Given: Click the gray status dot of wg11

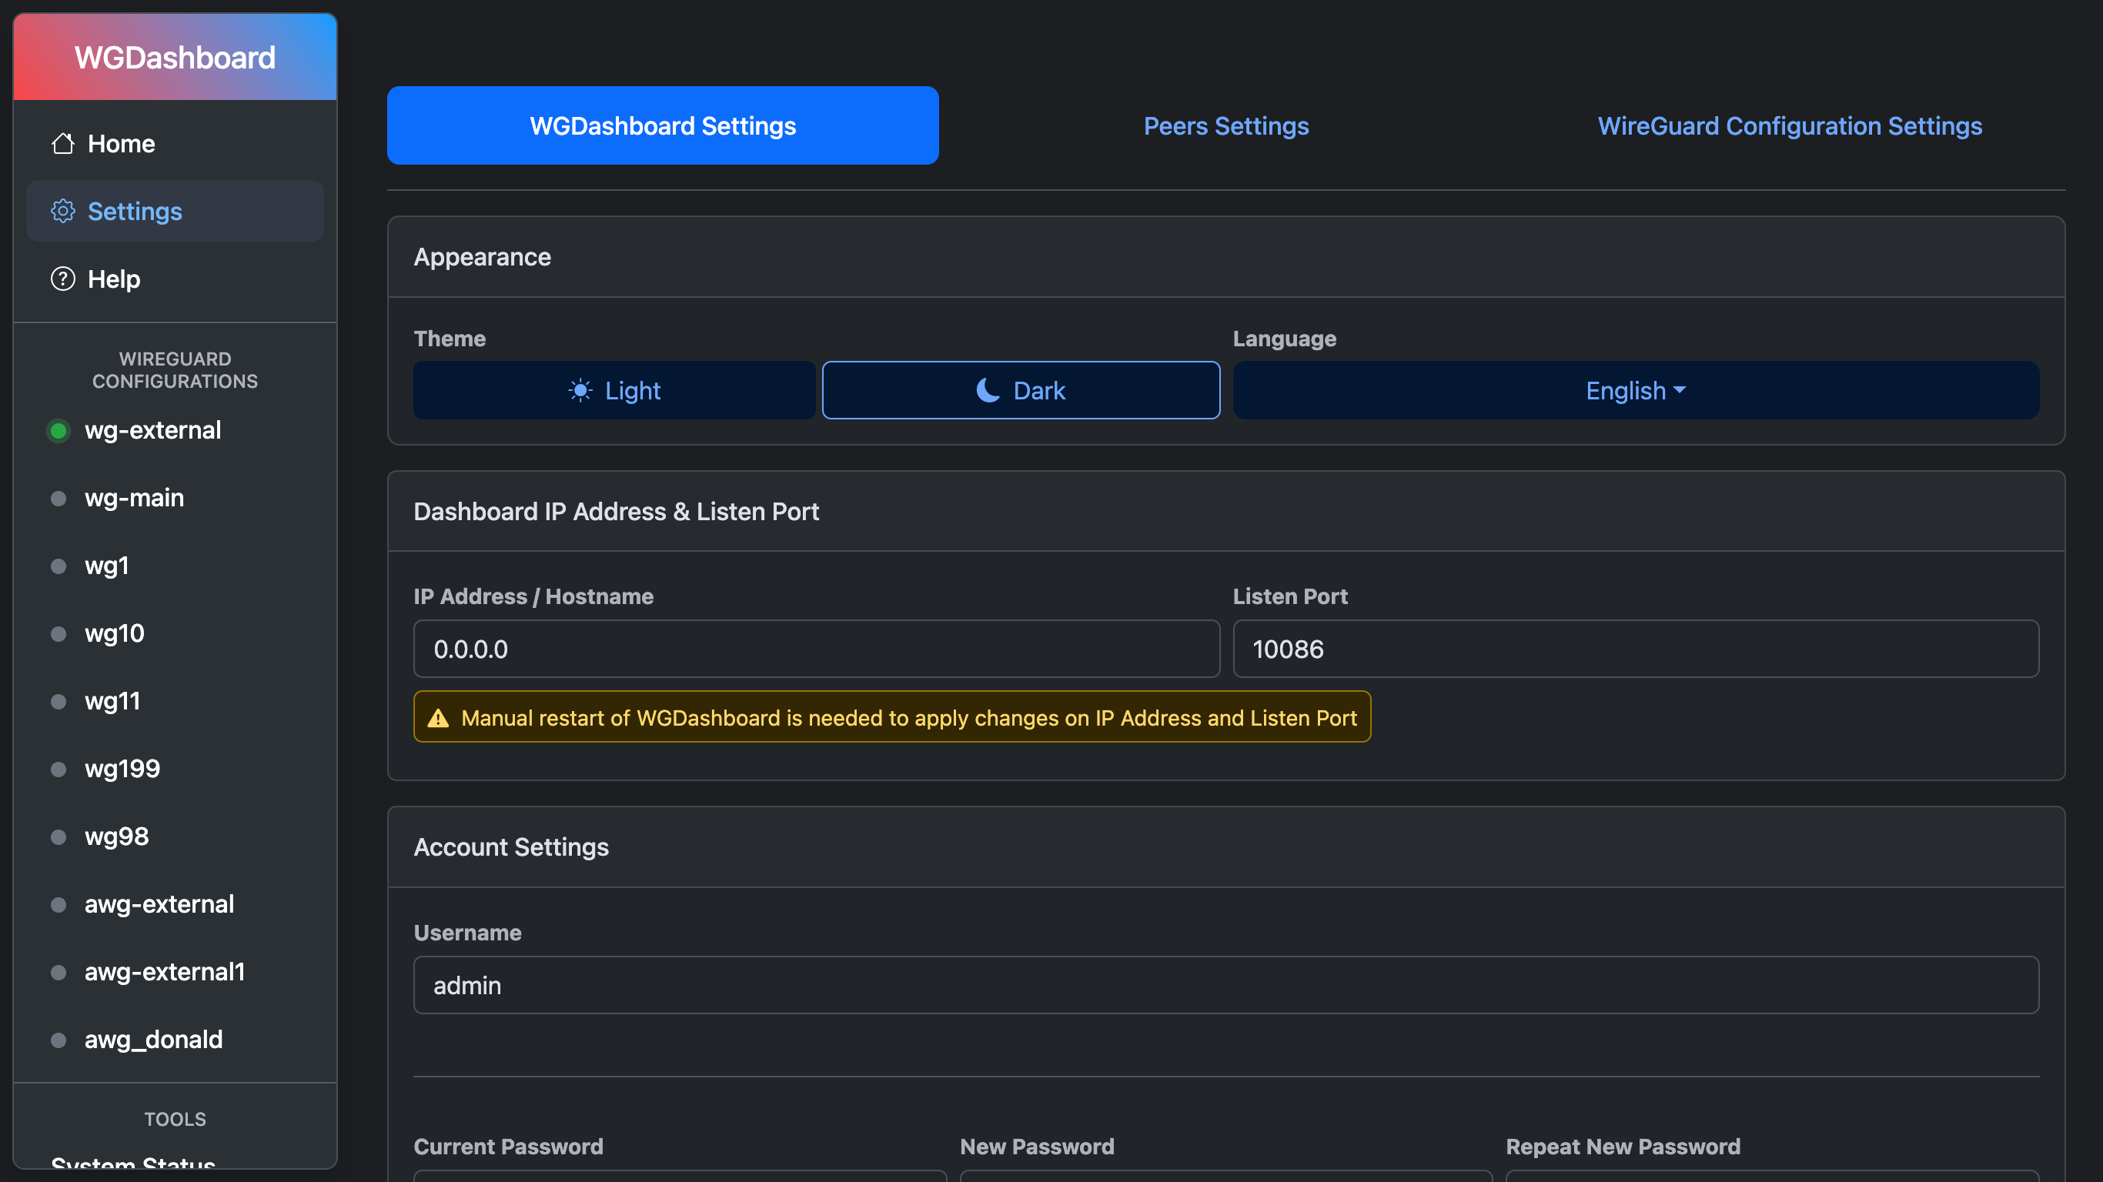Looking at the screenshot, I should (59, 702).
